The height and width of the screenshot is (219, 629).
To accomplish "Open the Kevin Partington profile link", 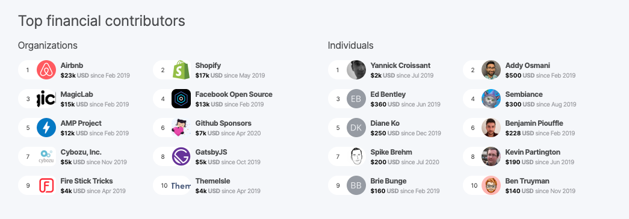I will [533, 152].
